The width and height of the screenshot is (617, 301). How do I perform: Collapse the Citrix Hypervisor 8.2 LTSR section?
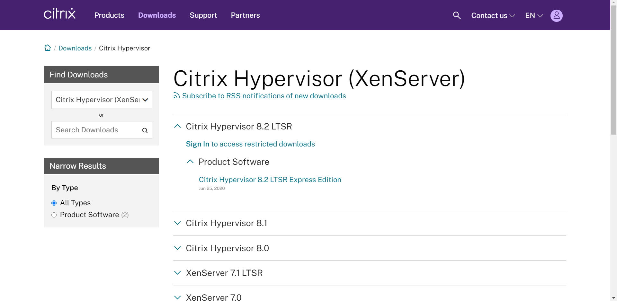pyautogui.click(x=177, y=126)
